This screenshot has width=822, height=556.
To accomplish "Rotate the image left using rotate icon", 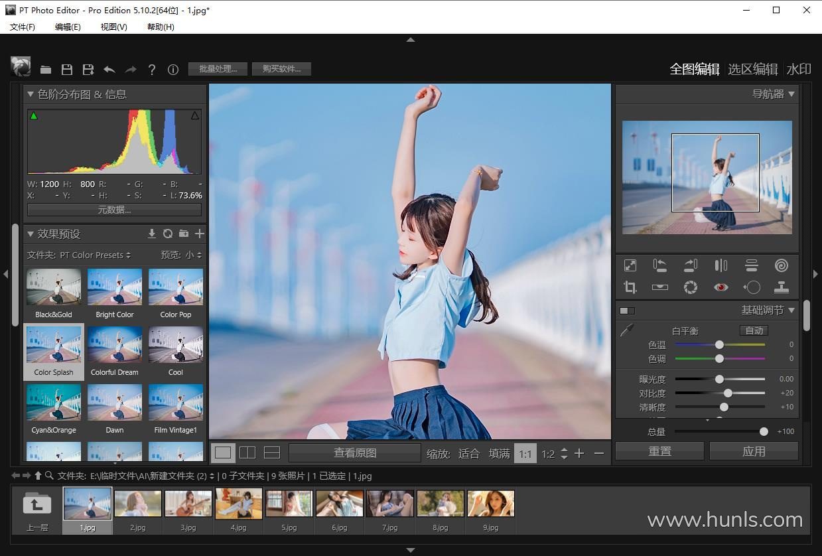I will (659, 265).
